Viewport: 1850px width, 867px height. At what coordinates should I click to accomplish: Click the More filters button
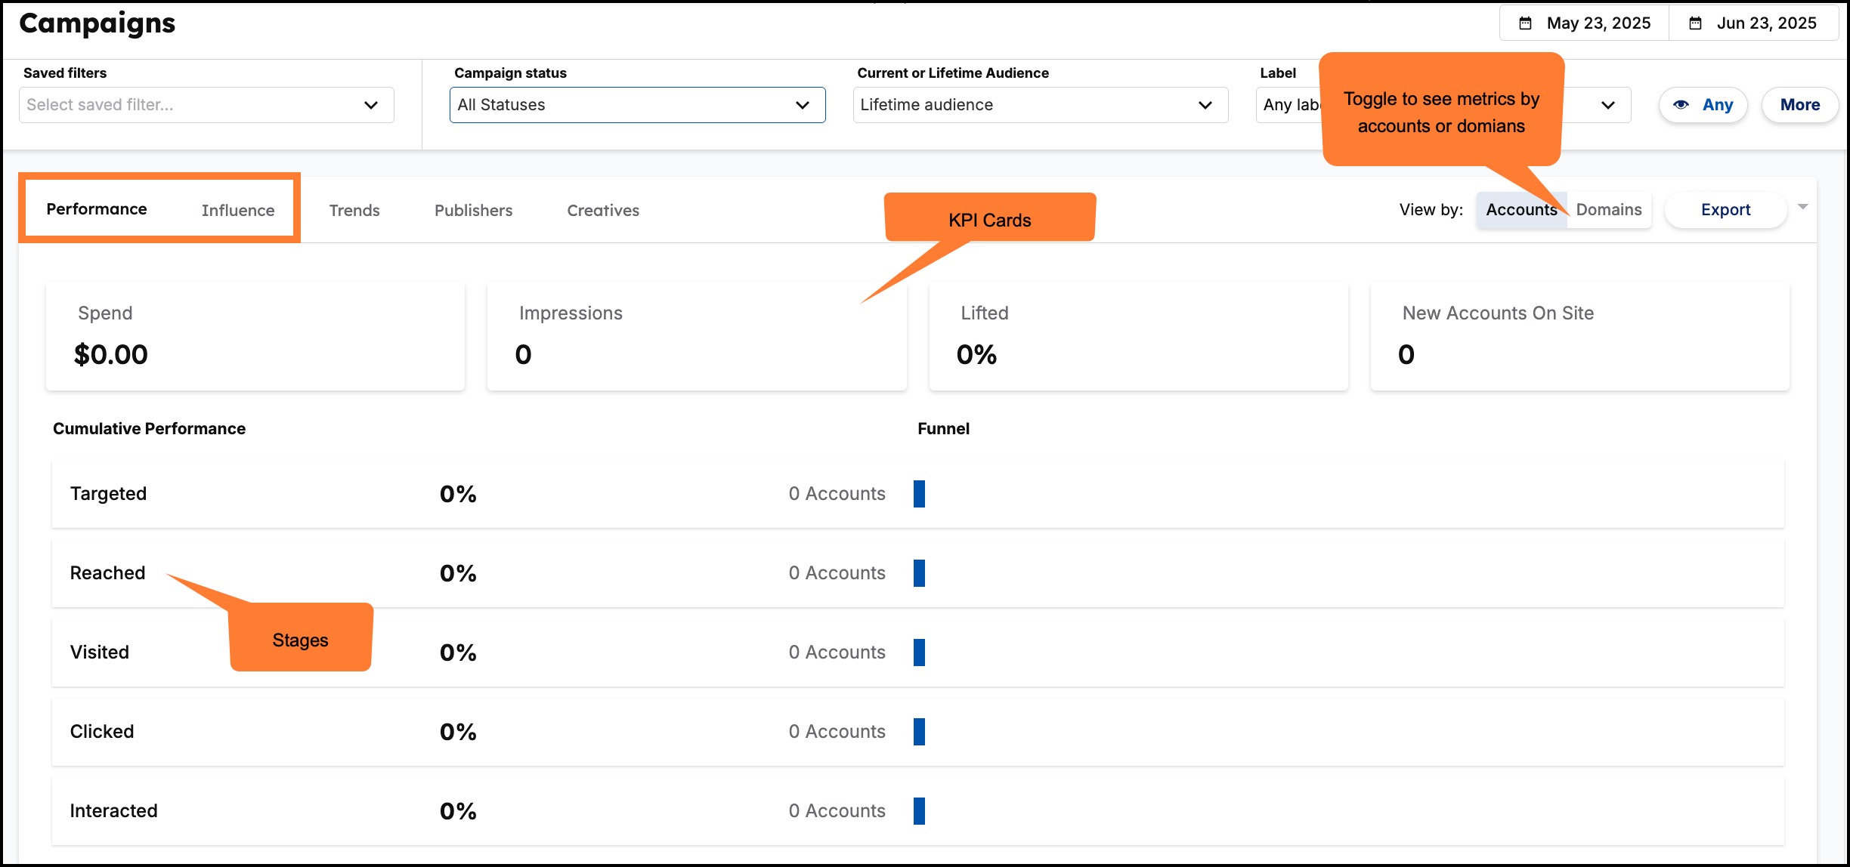[x=1799, y=105]
